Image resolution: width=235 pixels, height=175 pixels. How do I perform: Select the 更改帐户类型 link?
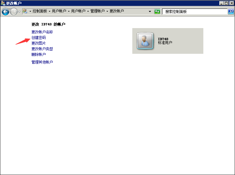[x=42, y=49]
